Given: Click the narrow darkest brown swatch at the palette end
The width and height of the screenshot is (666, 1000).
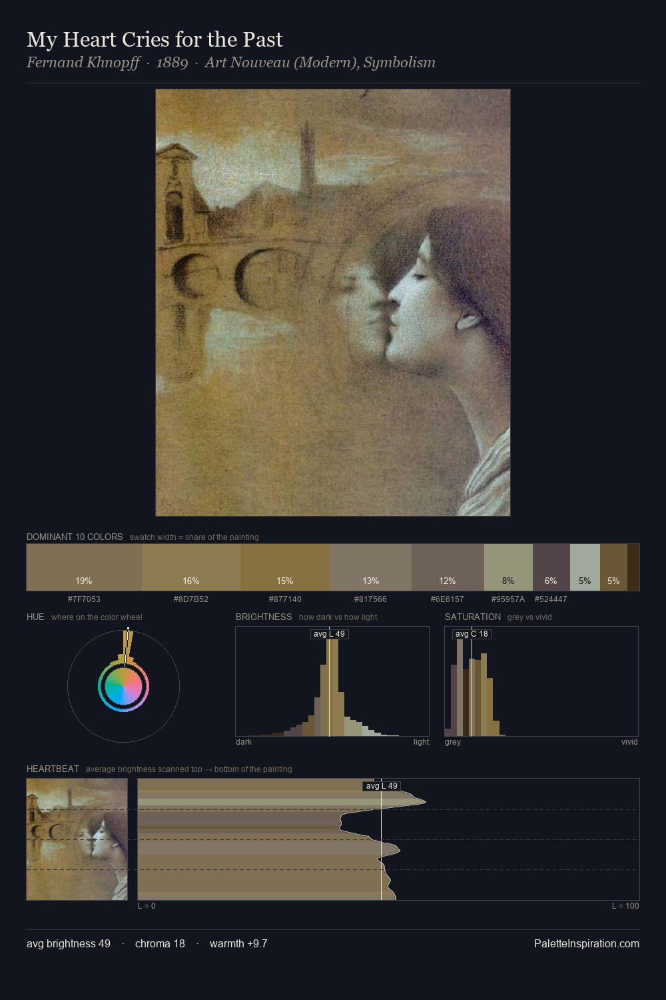Looking at the screenshot, I should pyautogui.click(x=633, y=567).
